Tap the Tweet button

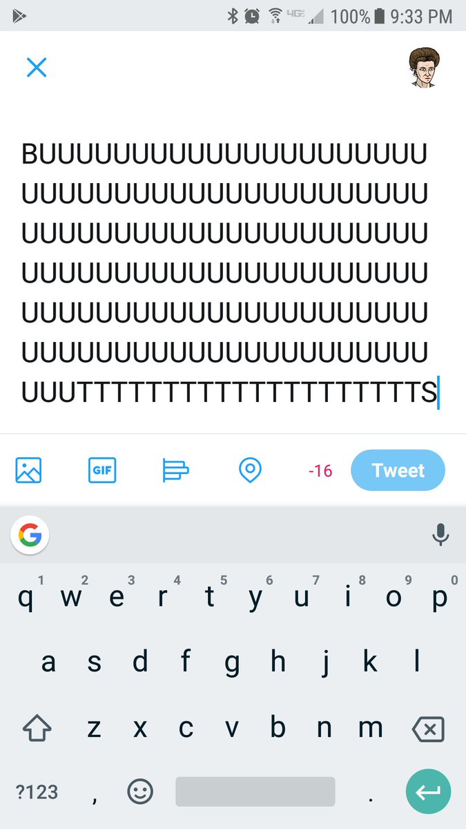click(398, 470)
